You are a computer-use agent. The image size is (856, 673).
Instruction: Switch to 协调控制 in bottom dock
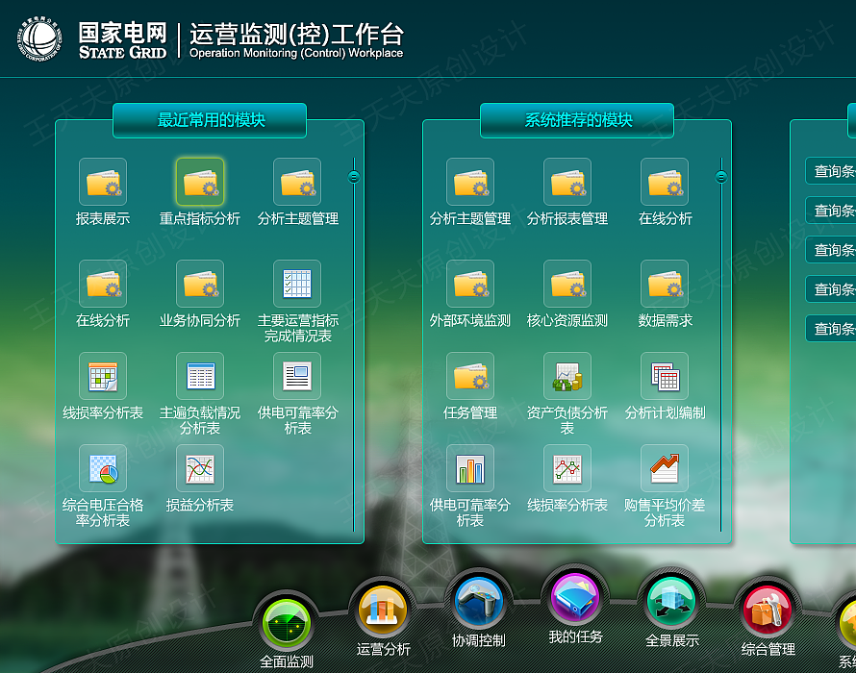[479, 602]
